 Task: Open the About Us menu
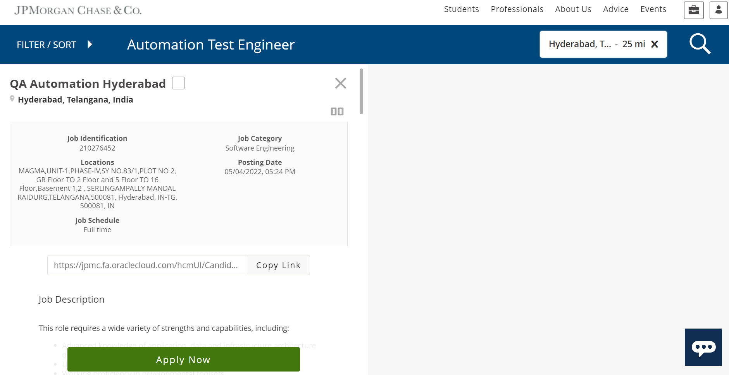click(x=573, y=9)
